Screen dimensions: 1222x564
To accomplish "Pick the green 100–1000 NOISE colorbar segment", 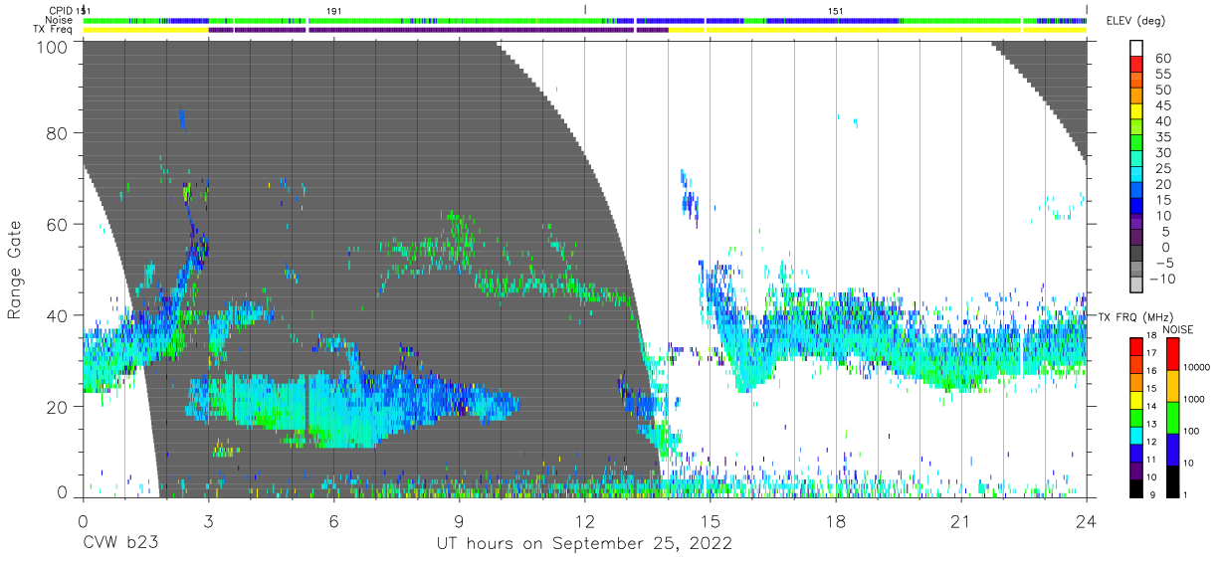I will coord(1172,417).
